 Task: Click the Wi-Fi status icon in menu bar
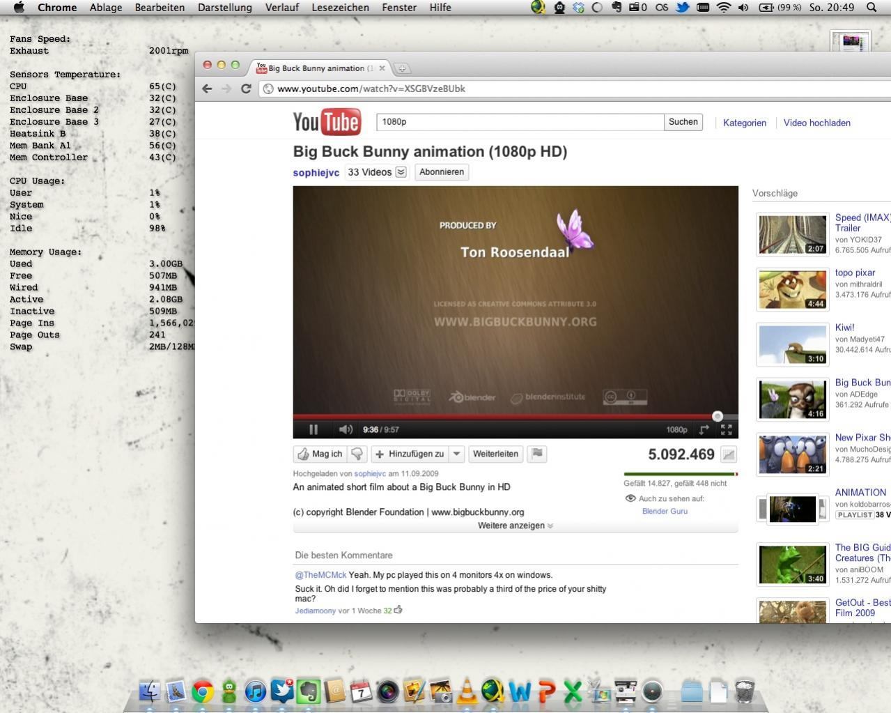(724, 8)
